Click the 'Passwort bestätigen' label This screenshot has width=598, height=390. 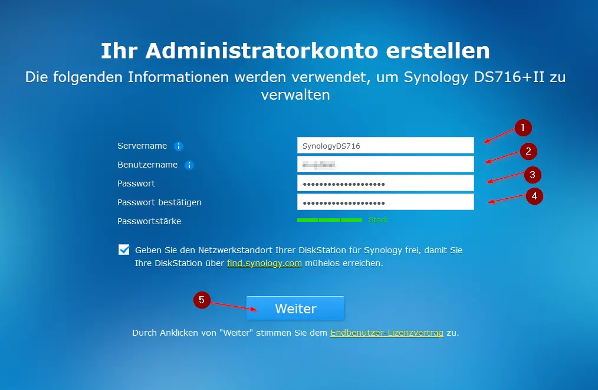pos(159,202)
